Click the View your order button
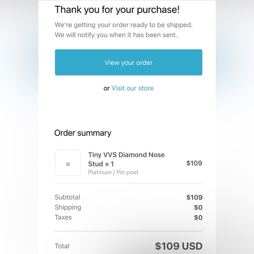Image resolution: width=254 pixels, height=254 pixels. tap(128, 62)
